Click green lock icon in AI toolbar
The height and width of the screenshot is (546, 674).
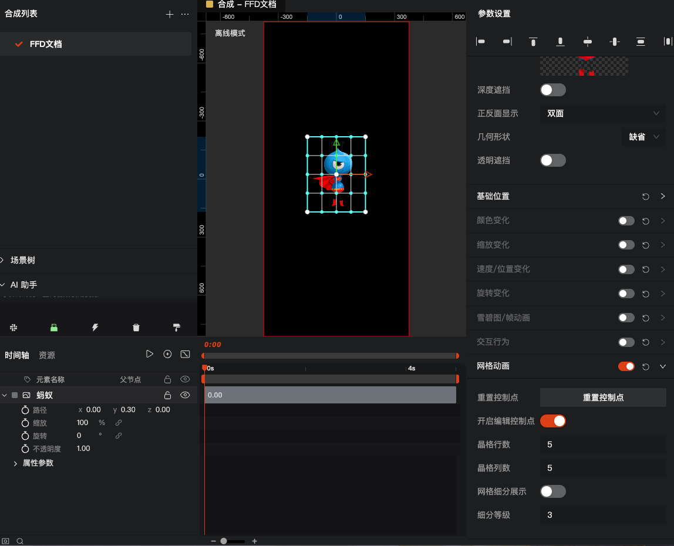54,328
